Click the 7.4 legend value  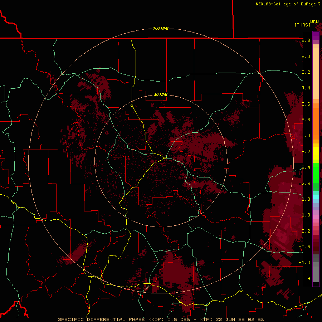306,88
